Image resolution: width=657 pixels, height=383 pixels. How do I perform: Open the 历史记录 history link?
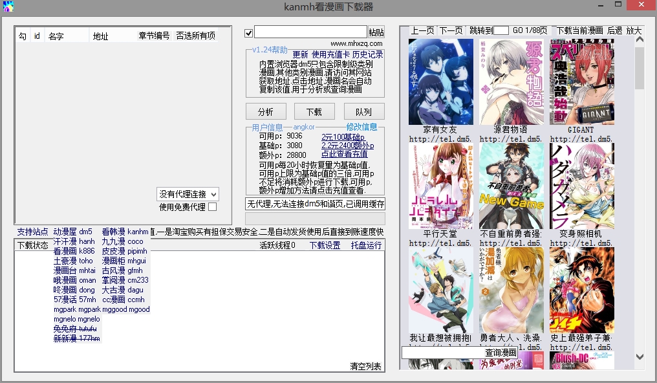pyautogui.click(x=367, y=54)
